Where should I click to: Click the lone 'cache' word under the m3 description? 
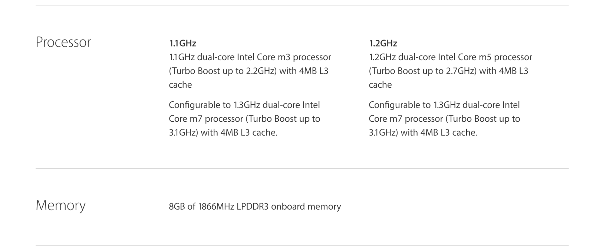(x=180, y=85)
